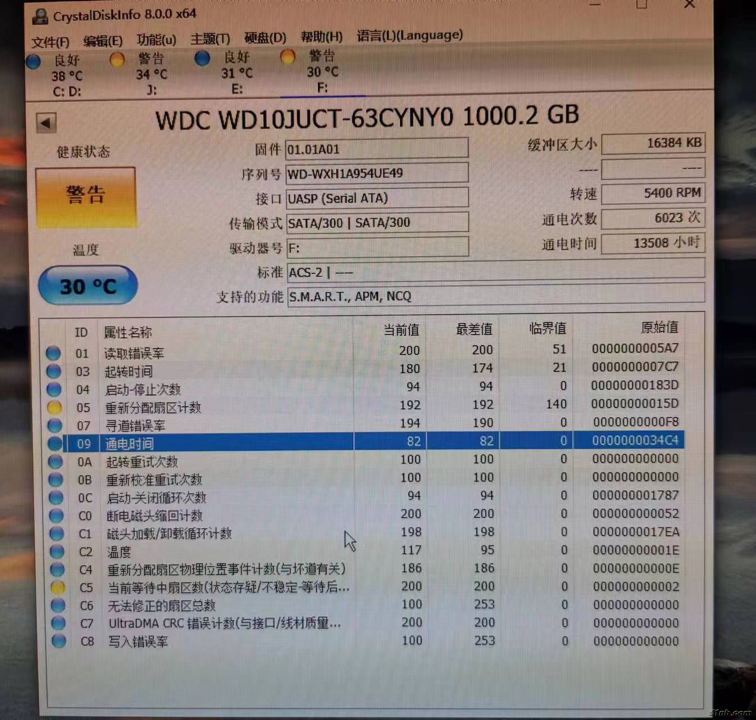The width and height of the screenshot is (756, 720).
Task: Select the 寻道错误率 attribute row
Action: tap(364, 423)
